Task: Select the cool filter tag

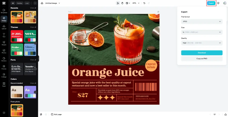Action: [x=27, y=3]
